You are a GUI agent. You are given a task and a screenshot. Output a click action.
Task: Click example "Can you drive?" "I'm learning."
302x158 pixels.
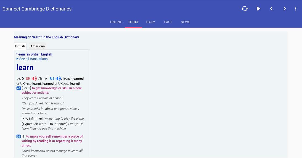pyautogui.click(x=43, y=103)
